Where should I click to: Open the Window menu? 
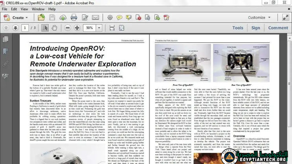pyautogui.click(x=38, y=9)
